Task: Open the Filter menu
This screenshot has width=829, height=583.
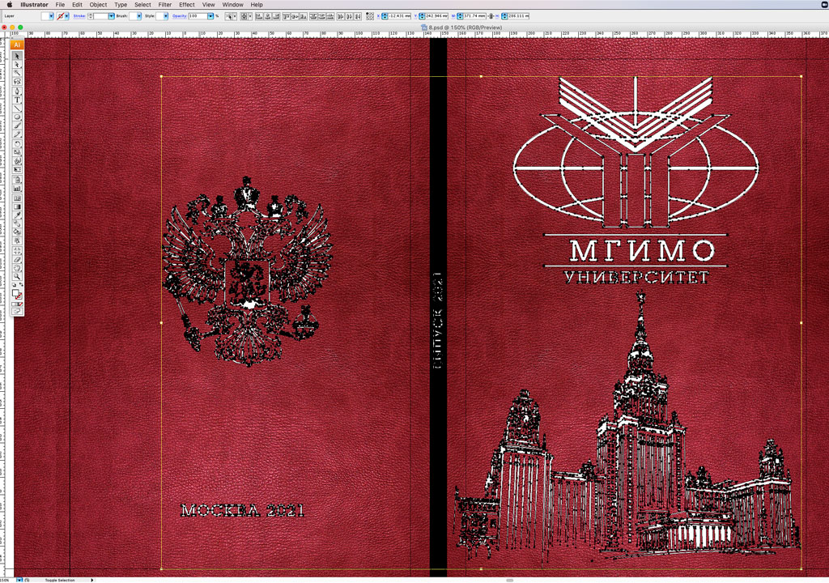Action: (x=165, y=4)
